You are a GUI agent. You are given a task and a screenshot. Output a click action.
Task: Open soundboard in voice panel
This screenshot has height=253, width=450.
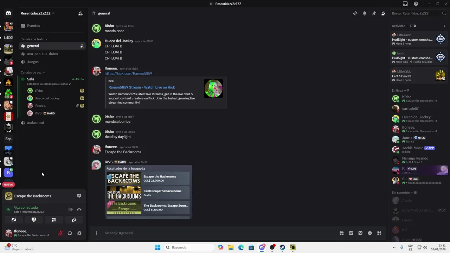(x=74, y=220)
